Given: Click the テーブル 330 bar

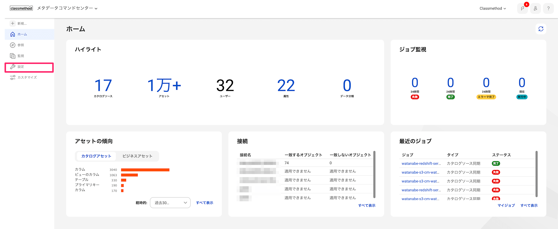Looking at the screenshot, I should click(124, 180).
